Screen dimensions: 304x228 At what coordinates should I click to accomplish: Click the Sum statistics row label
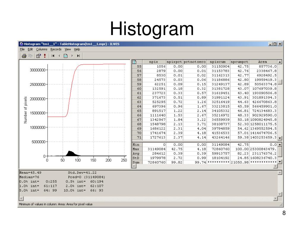[x=137, y=162]
